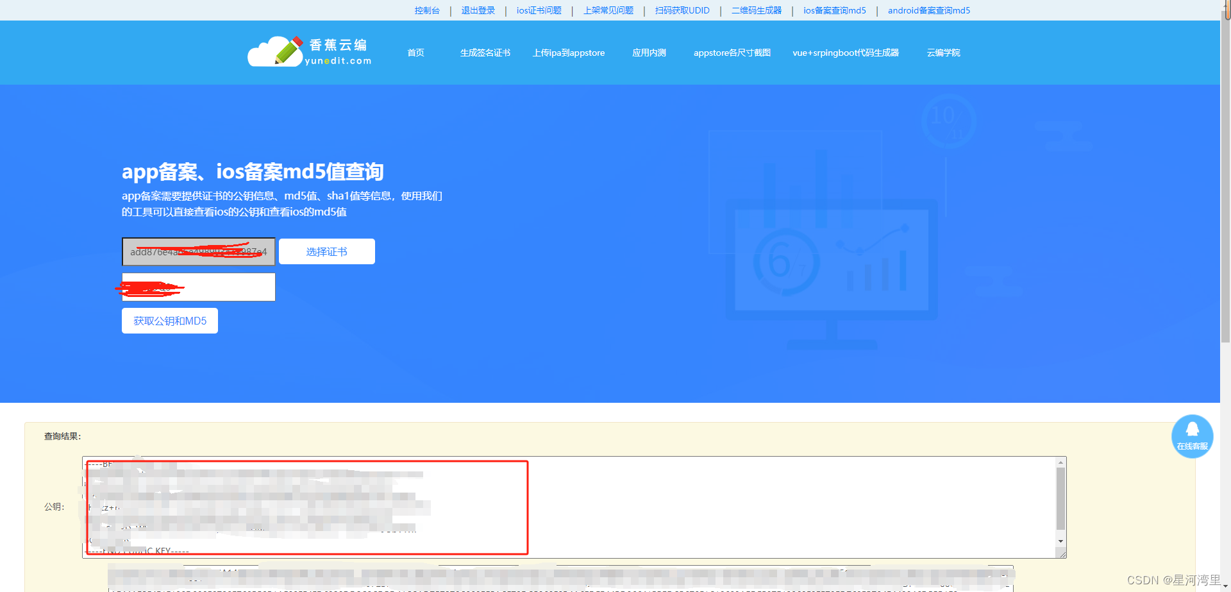Viewport: 1231px width, 592px height.
Task: Click the 选择证书 button
Action: point(326,251)
